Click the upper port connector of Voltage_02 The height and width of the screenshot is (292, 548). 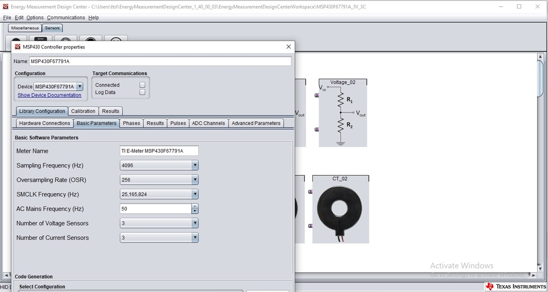click(x=317, y=95)
